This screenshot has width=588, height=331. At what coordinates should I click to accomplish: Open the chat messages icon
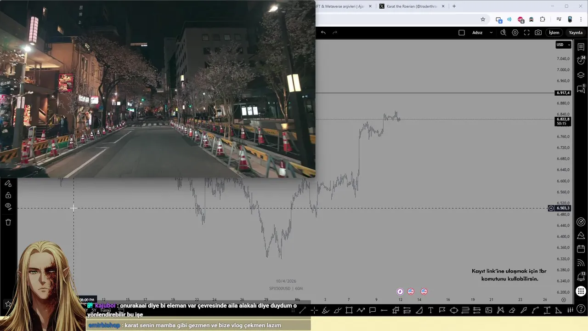(x=581, y=89)
